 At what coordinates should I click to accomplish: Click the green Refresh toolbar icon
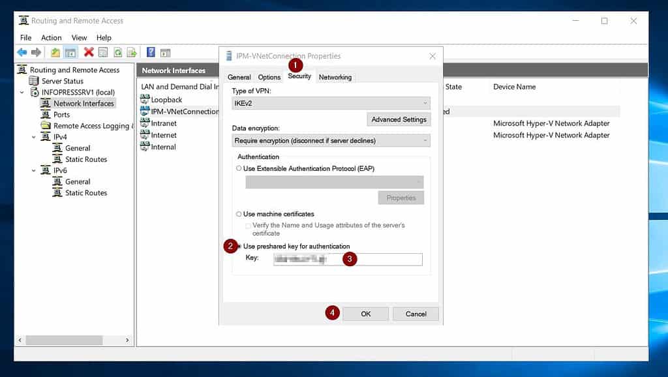tap(117, 52)
